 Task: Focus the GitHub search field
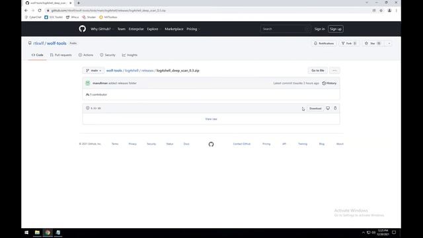click(x=285, y=29)
